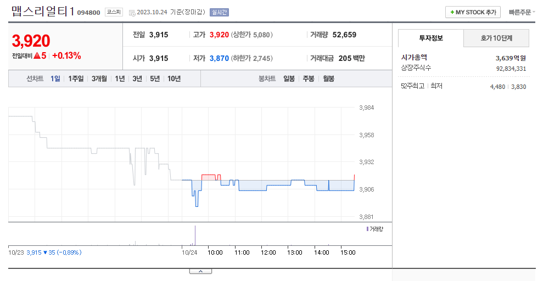Screen dimensions: 549x281
Task: Show the 주봉 candle chart
Action: coord(309,78)
